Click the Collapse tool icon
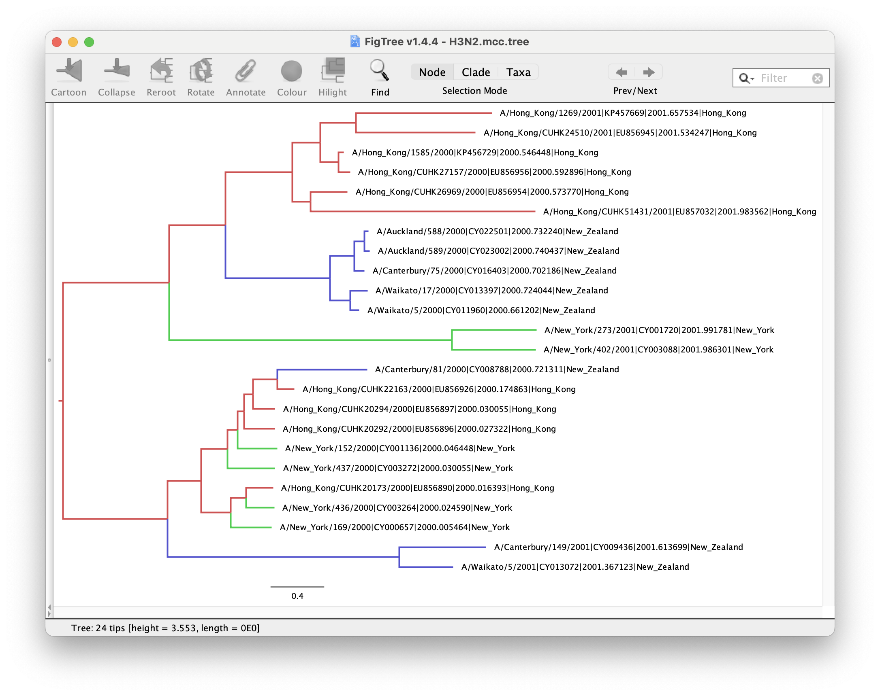Image resolution: width=880 pixels, height=696 pixels. 116,70
